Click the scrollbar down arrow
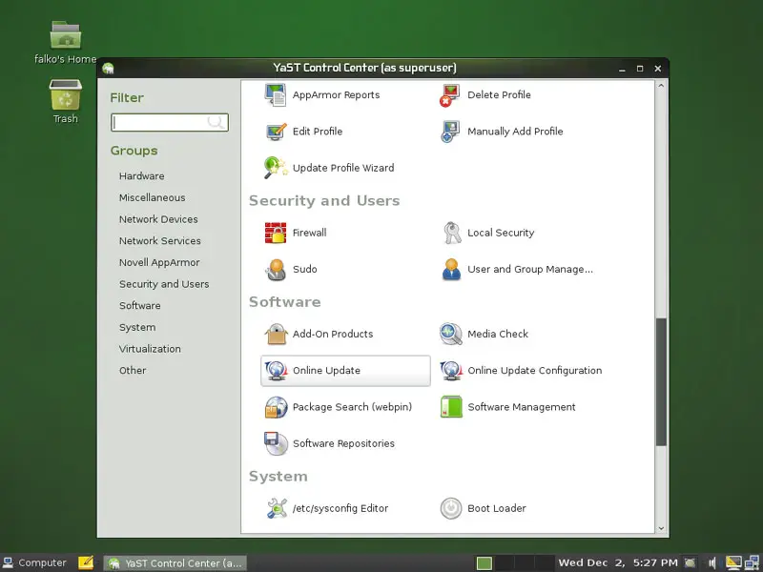This screenshot has width=763, height=572. [x=661, y=528]
